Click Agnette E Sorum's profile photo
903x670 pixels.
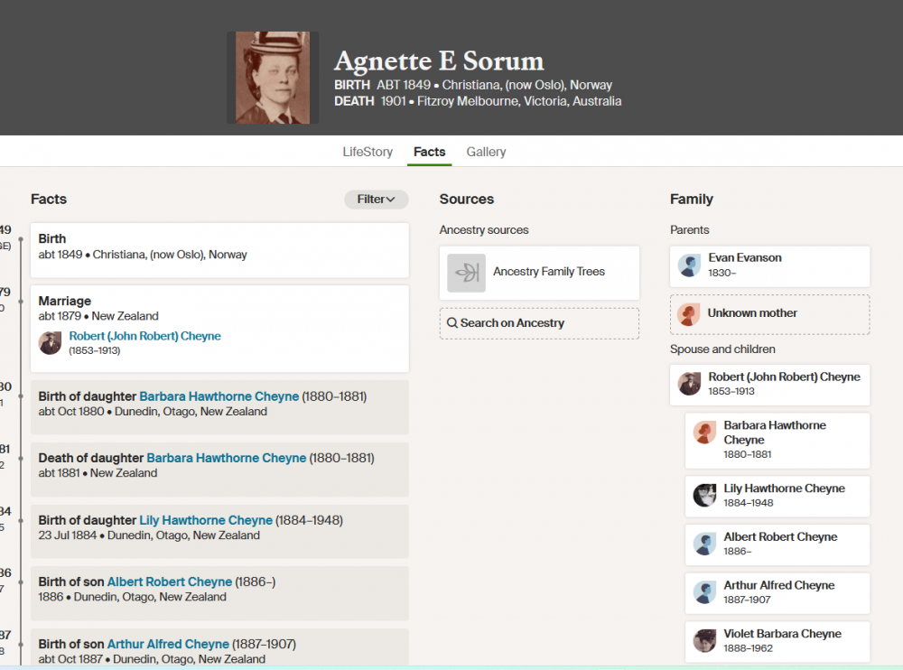pos(272,78)
